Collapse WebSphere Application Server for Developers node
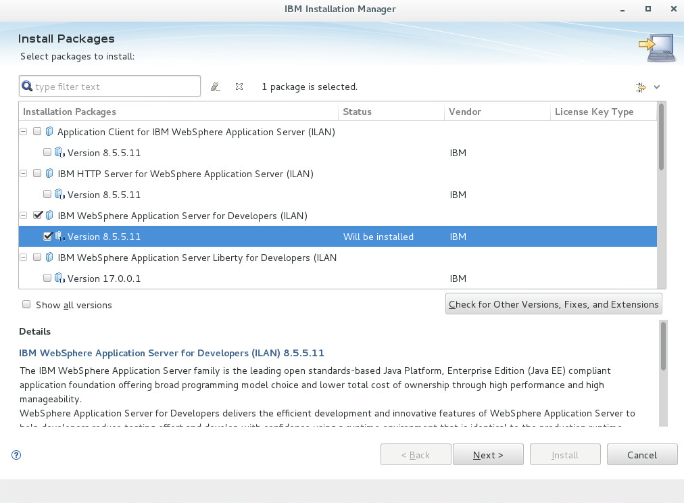This screenshot has width=684, height=503. (24, 215)
